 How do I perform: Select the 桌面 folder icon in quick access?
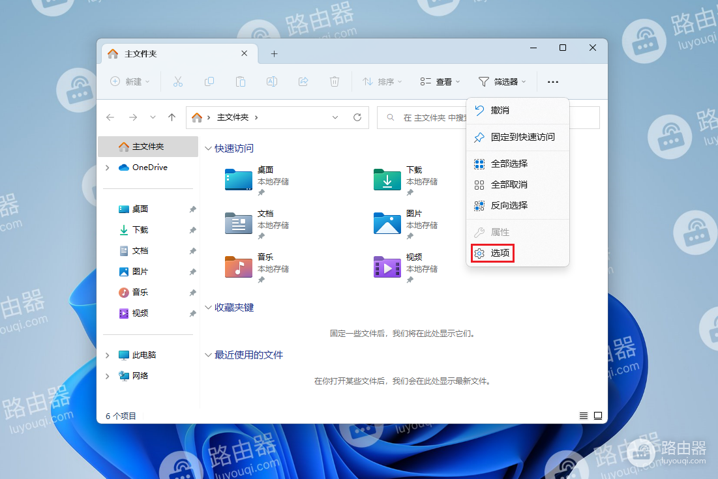click(239, 179)
